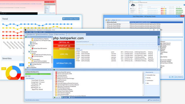Image resolution: width=185 pixels, height=104 pixels.
Task: Click Knowledge Base icon in Site Map
Action: point(27,67)
